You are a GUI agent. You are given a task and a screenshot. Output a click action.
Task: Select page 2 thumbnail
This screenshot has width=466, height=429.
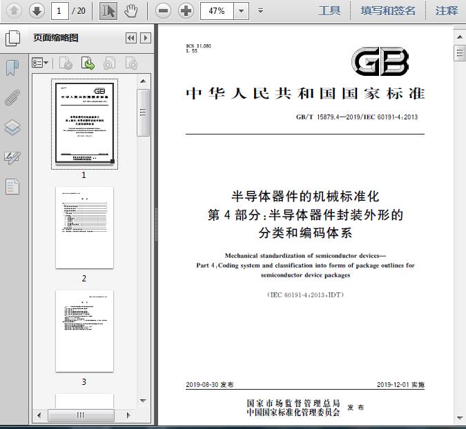pyautogui.click(x=84, y=228)
